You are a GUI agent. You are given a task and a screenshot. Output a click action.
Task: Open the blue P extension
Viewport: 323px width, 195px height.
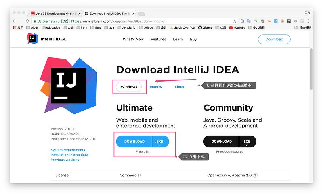click(x=276, y=21)
